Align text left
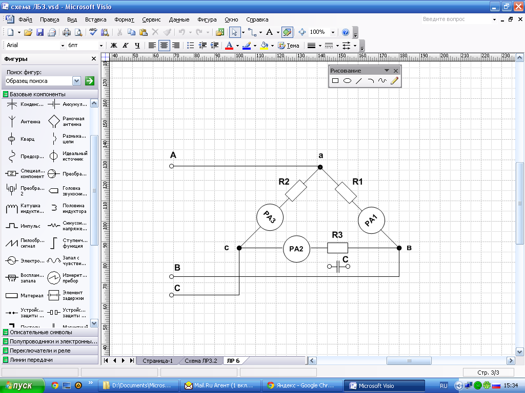The height and width of the screenshot is (393, 525). pyautogui.click(x=152, y=46)
